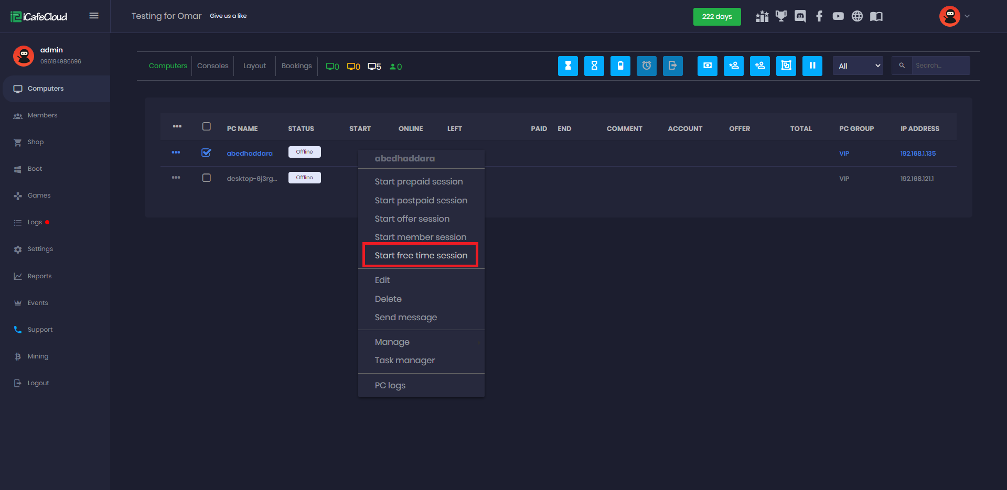The width and height of the screenshot is (1007, 490).
Task: Open the Discord icon in the header
Action: [800, 16]
